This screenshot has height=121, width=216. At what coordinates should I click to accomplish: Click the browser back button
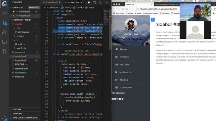pos(114,9)
